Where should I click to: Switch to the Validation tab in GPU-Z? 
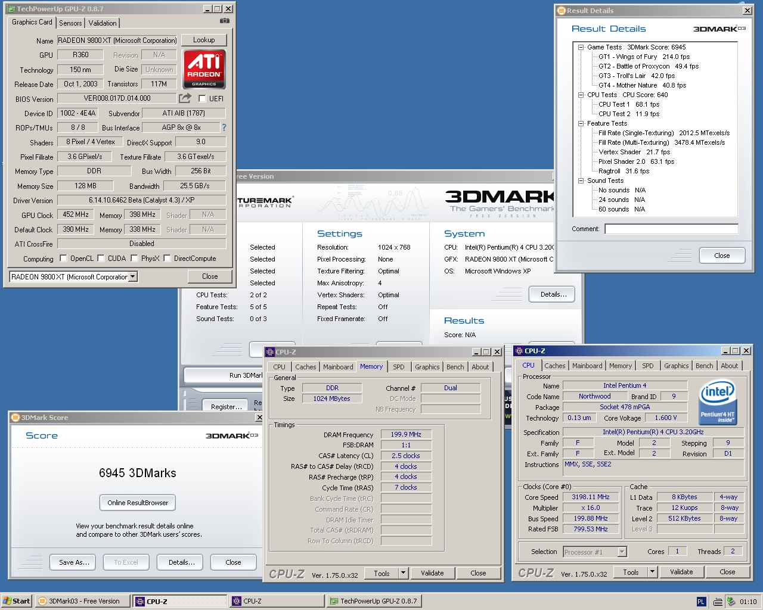pyautogui.click(x=103, y=23)
